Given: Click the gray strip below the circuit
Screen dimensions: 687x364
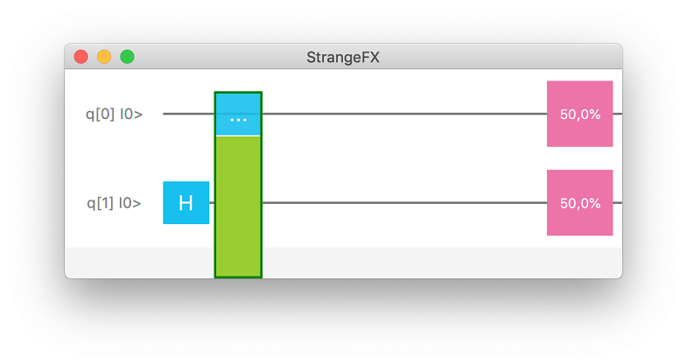Looking at the screenshot, I should tap(420, 262).
